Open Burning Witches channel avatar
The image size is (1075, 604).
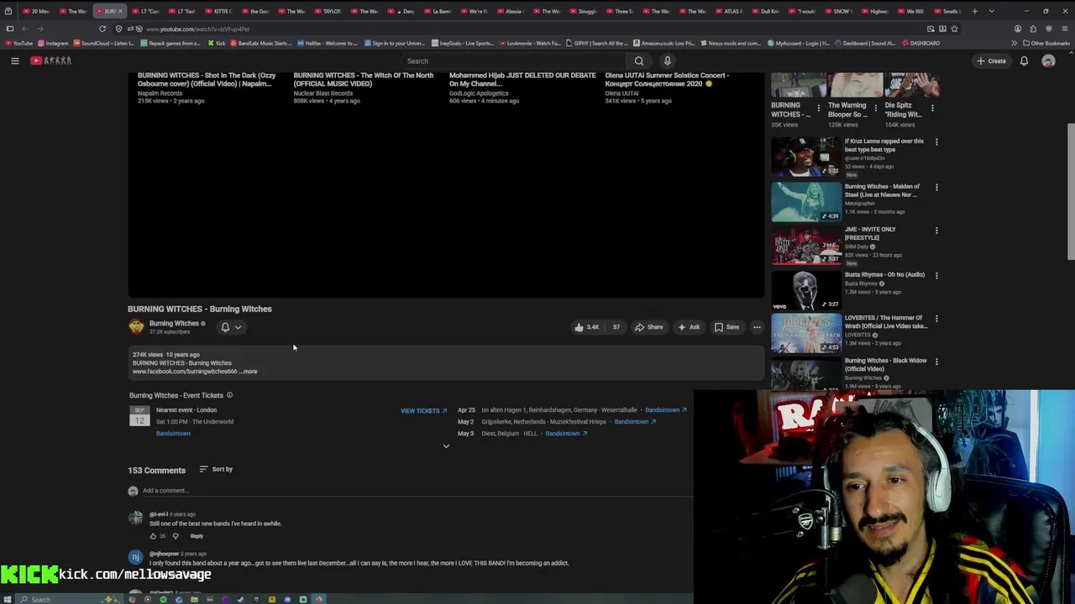click(x=136, y=327)
